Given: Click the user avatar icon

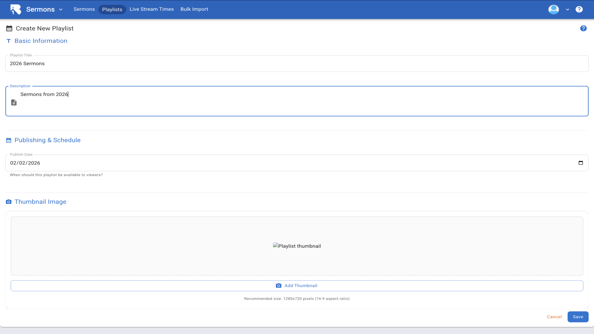Looking at the screenshot, I should pyautogui.click(x=553, y=9).
